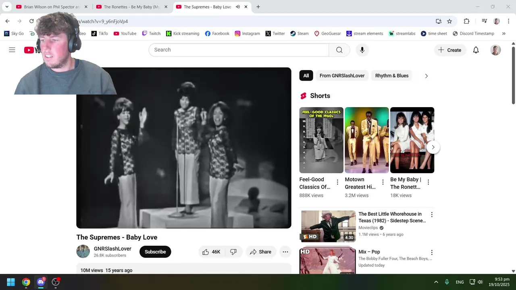516x290 pixels.
Task: Mute the Supremes tab audio icon
Action: coord(238,7)
